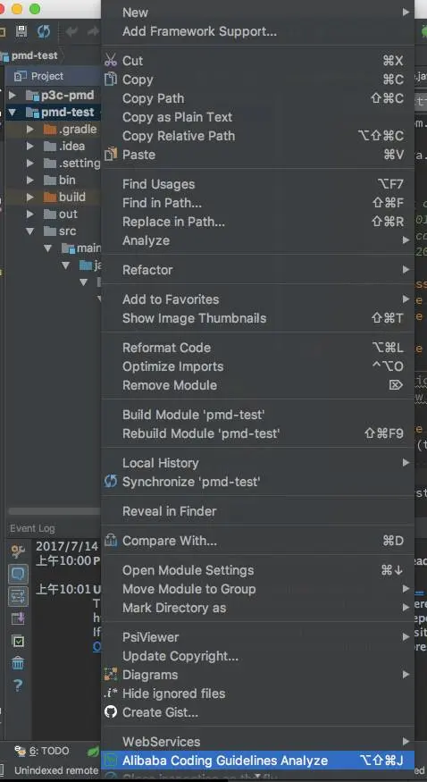Screen dimensions: 427x782
Task: Collapse the pmd-test module node
Action: [13, 113]
